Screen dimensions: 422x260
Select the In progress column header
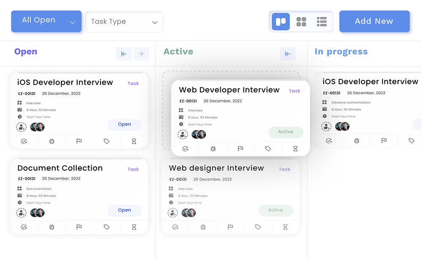341,51
